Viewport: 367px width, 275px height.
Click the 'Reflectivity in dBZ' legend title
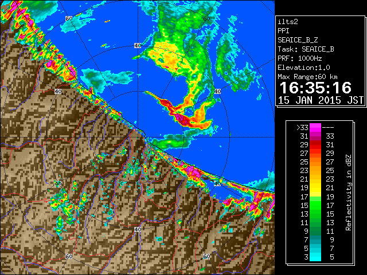click(349, 192)
